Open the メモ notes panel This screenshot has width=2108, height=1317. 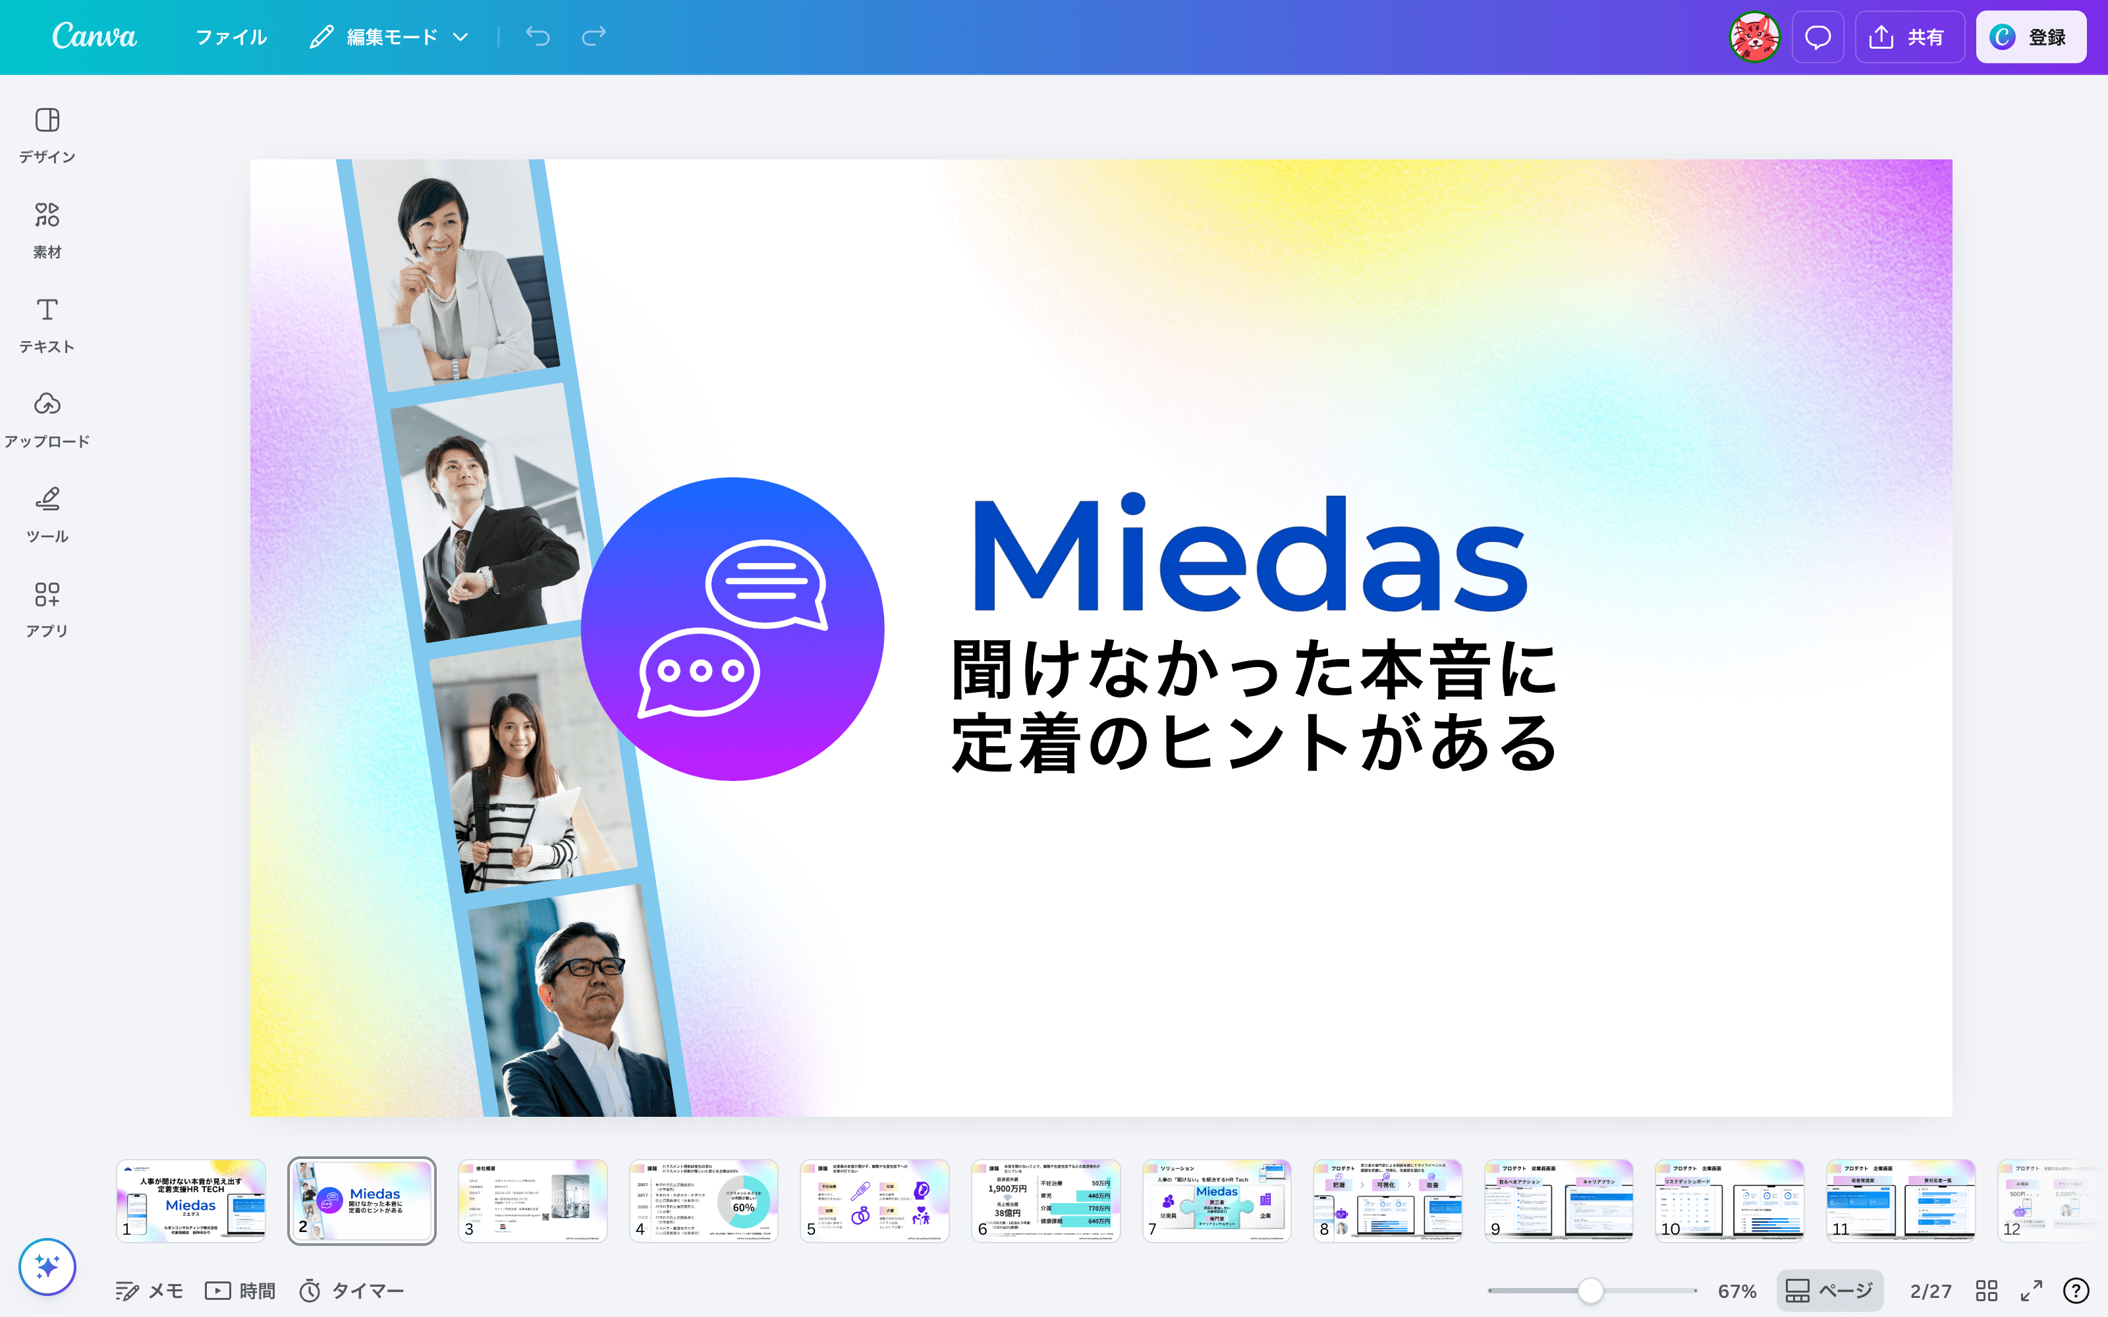point(149,1290)
